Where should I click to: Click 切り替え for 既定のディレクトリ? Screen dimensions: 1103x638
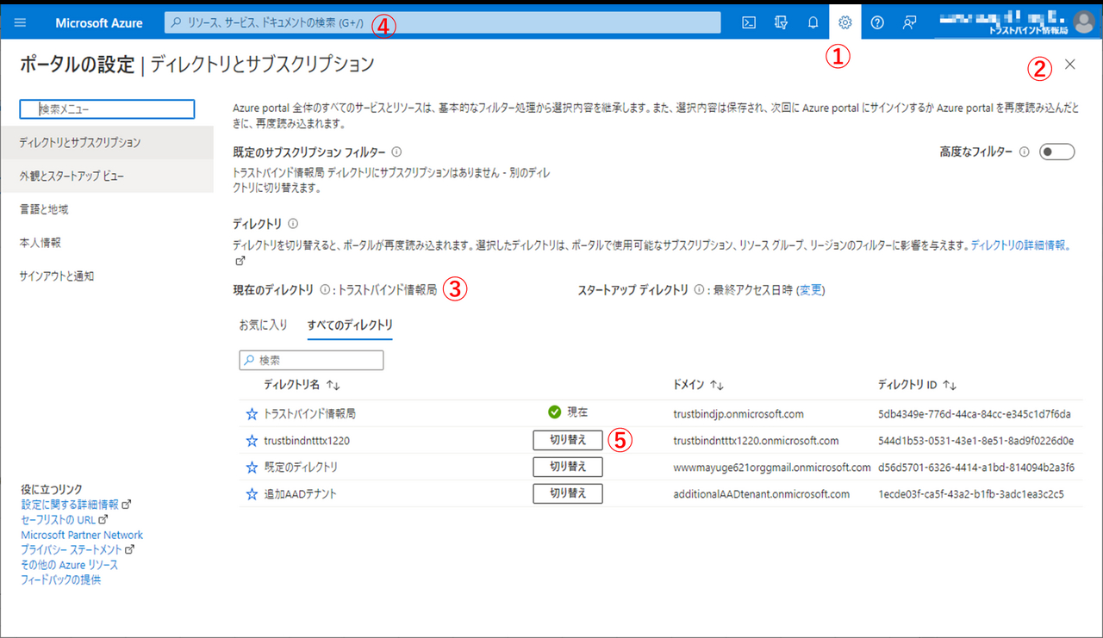568,467
